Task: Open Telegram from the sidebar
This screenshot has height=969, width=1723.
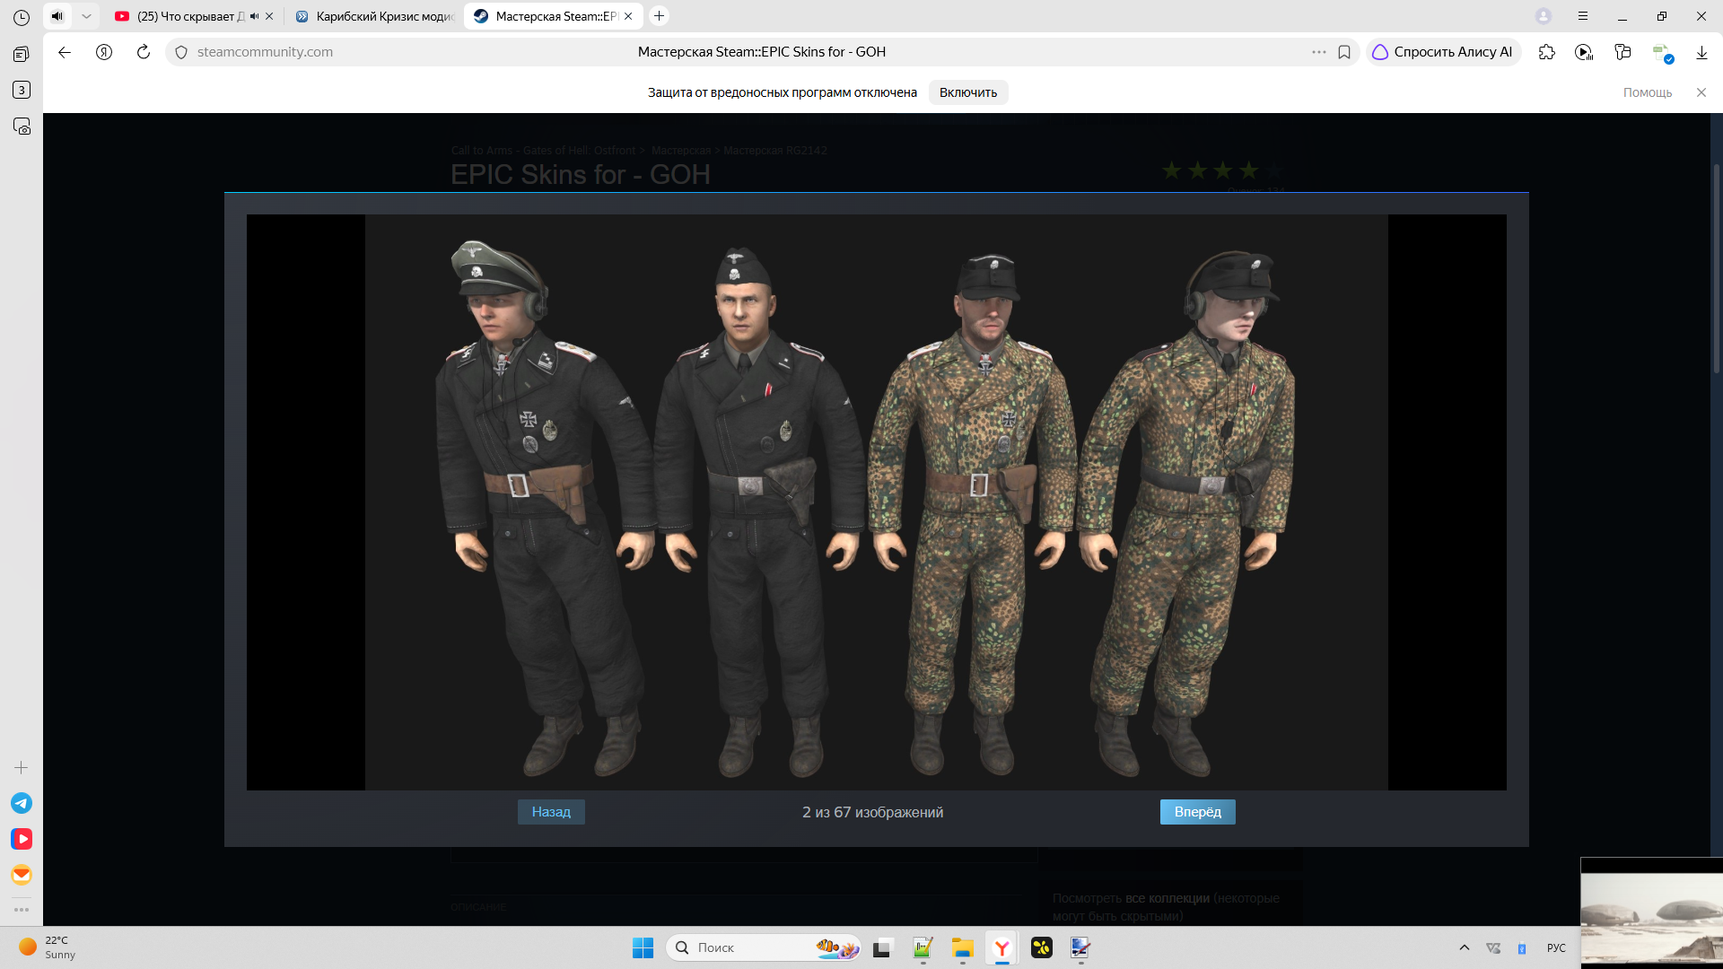Action: pos(22,803)
